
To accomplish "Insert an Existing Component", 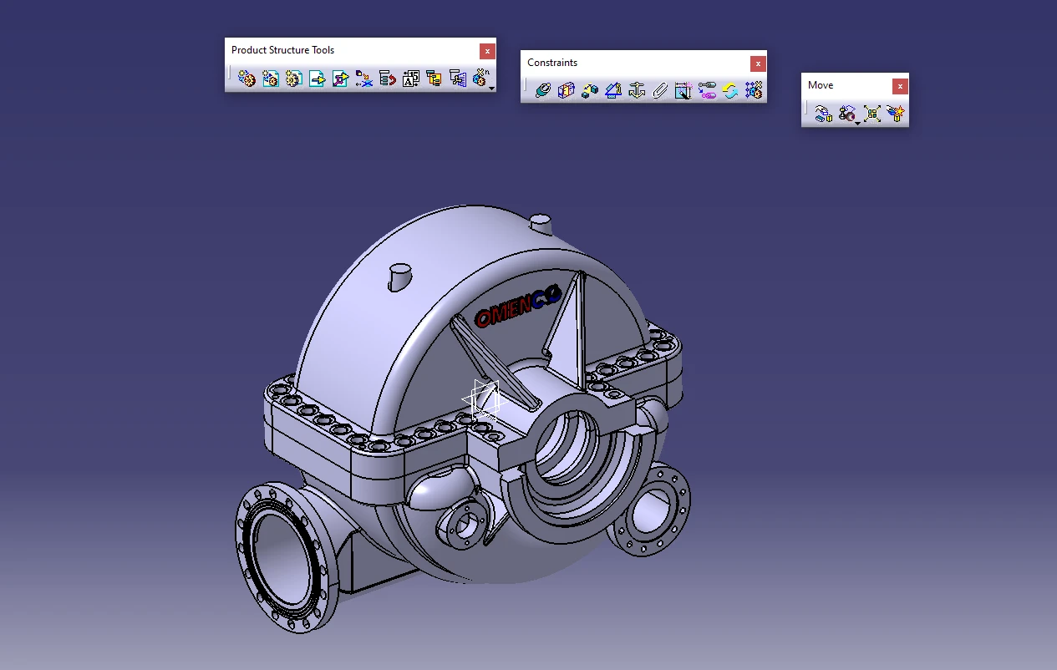I will point(317,79).
